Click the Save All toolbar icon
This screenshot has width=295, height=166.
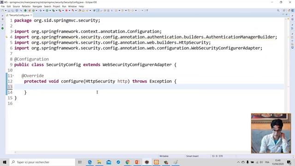12,11
